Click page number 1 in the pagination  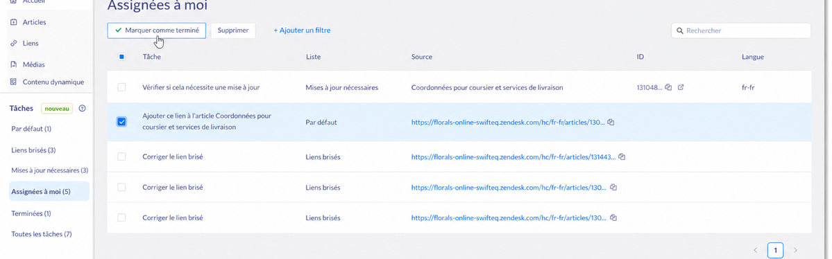coord(775,250)
